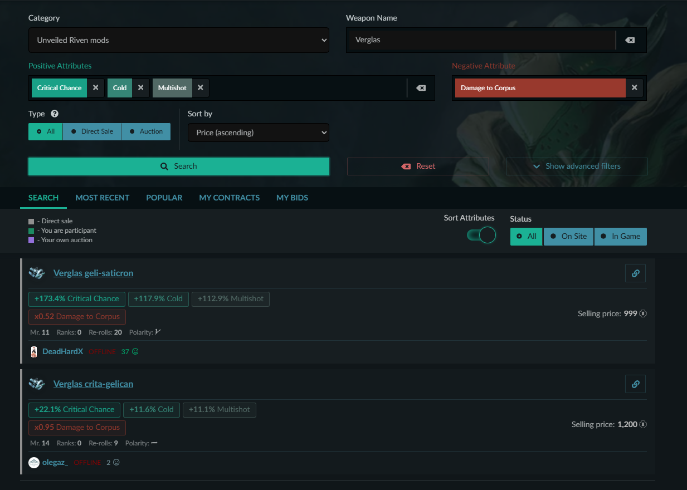Screen dimensions: 687x490
Task: Toggle the Sort Attributes switch
Action: point(481,236)
